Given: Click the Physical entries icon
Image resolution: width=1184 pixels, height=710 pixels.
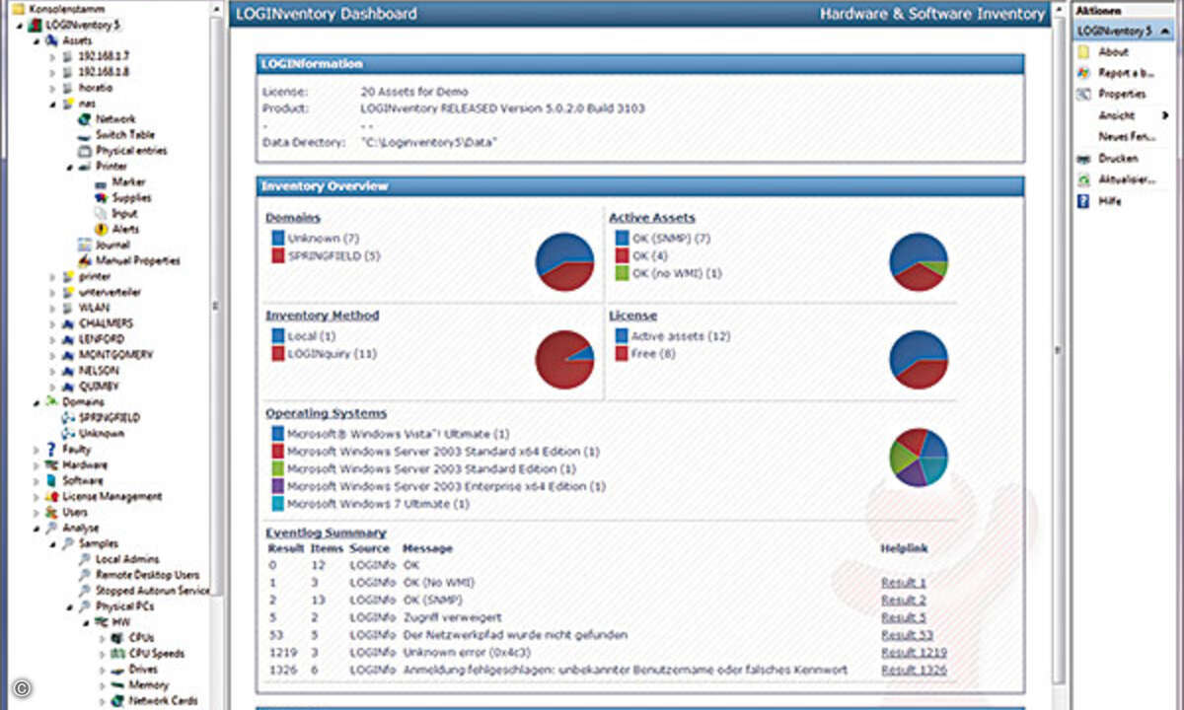Looking at the screenshot, I should tap(85, 151).
